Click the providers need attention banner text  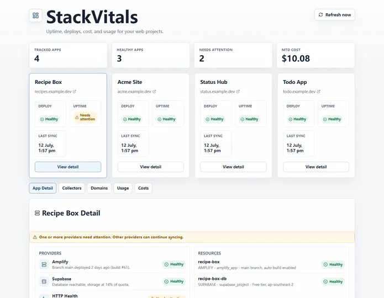pos(111,237)
